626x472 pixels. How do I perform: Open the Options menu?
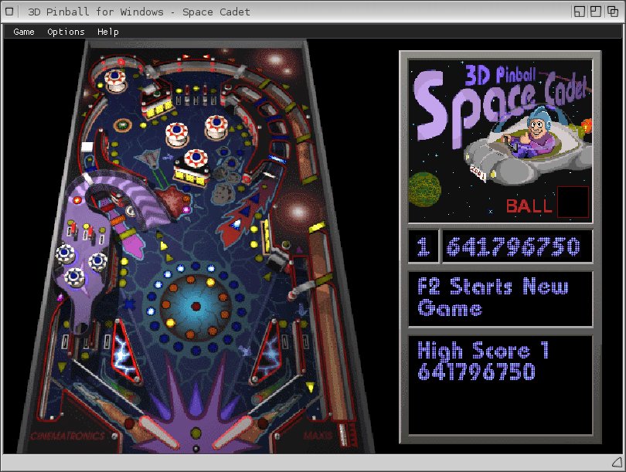pyautogui.click(x=66, y=32)
